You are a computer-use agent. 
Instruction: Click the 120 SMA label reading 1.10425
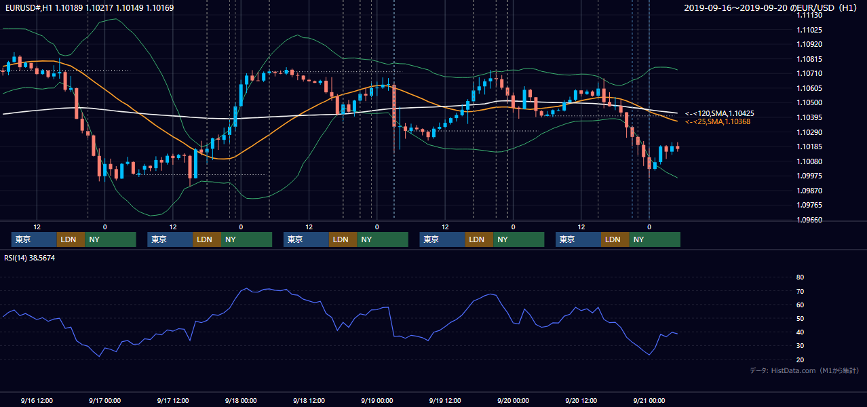720,113
